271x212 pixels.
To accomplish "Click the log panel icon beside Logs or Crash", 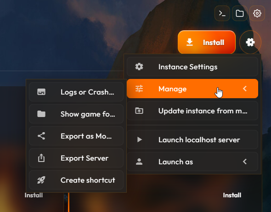I will coord(41,92).
